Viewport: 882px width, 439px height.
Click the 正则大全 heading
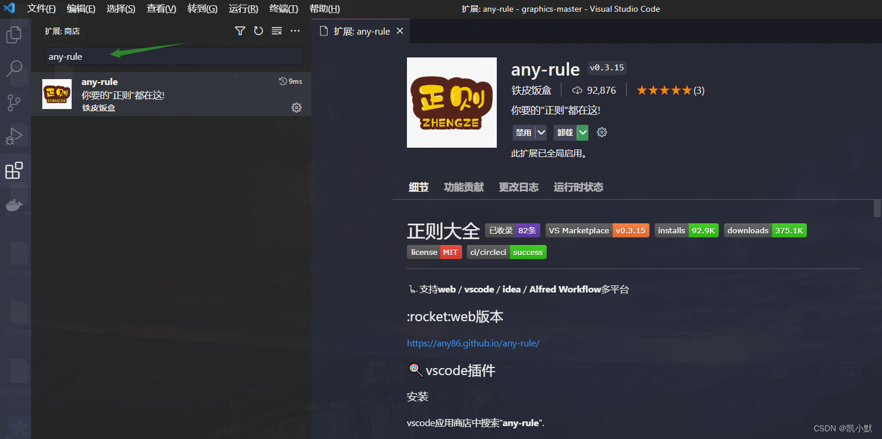(443, 231)
